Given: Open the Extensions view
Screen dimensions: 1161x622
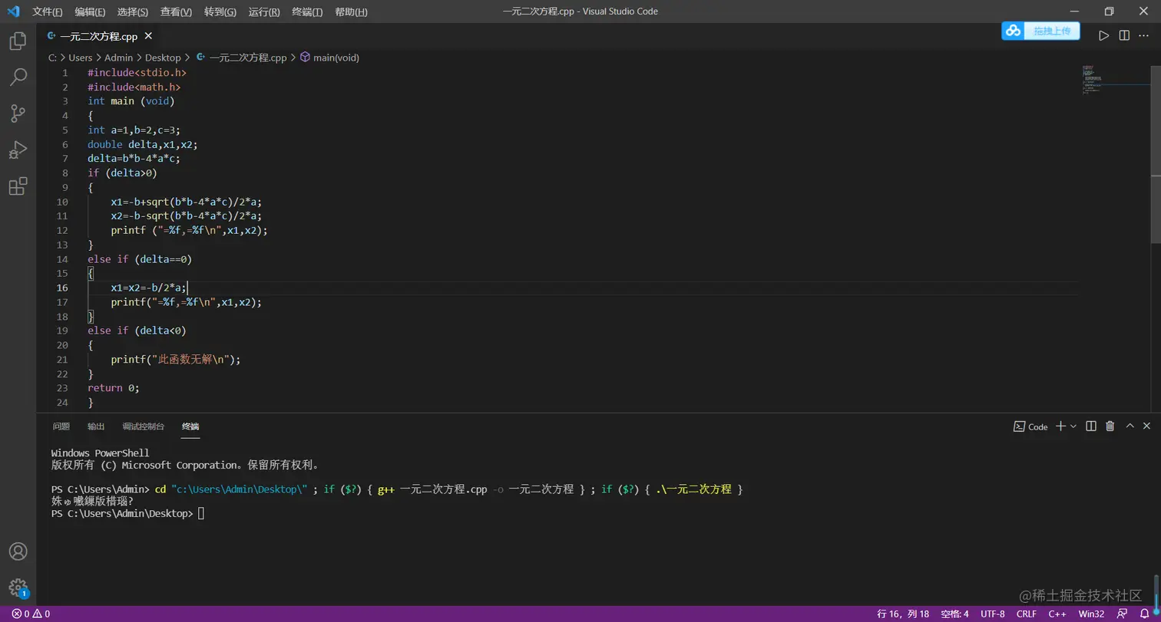Looking at the screenshot, I should click(x=18, y=186).
